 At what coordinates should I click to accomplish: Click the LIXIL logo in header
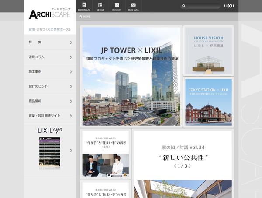tap(229, 6)
